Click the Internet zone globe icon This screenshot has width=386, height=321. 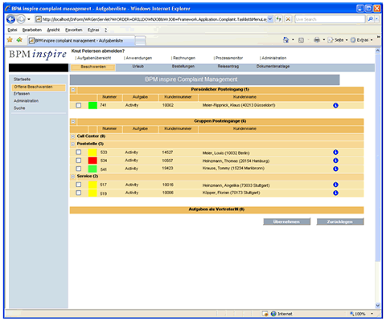[273, 314]
